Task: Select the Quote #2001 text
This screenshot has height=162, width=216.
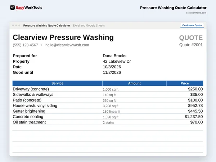Action: [x=191, y=45]
